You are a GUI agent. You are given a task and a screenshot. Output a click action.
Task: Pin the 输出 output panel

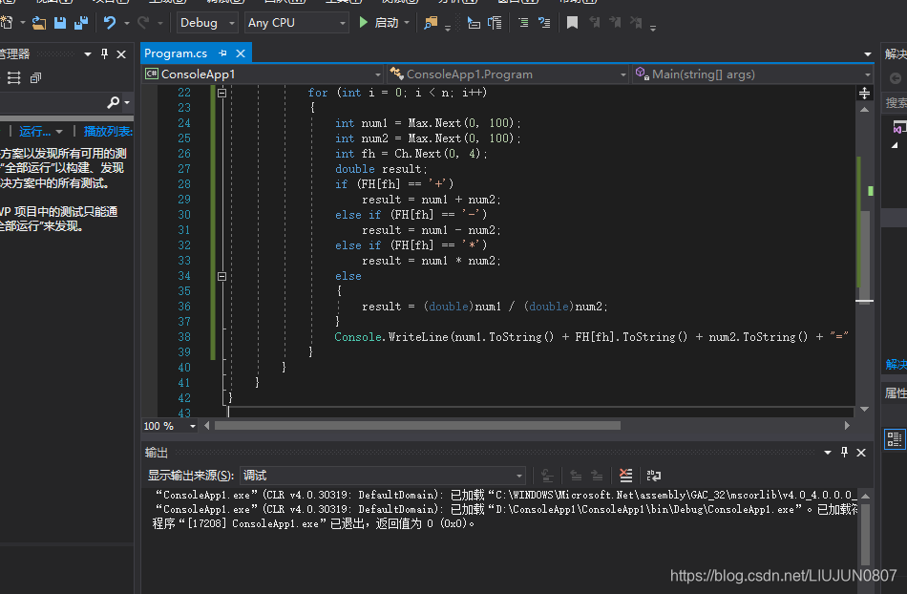pos(844,453)
